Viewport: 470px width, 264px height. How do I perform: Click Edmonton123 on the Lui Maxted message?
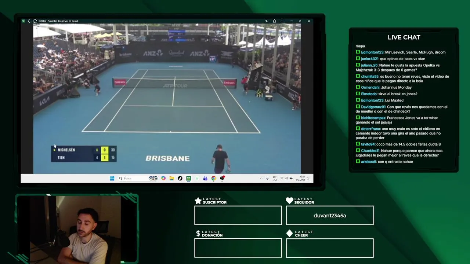tap(372, 100)
